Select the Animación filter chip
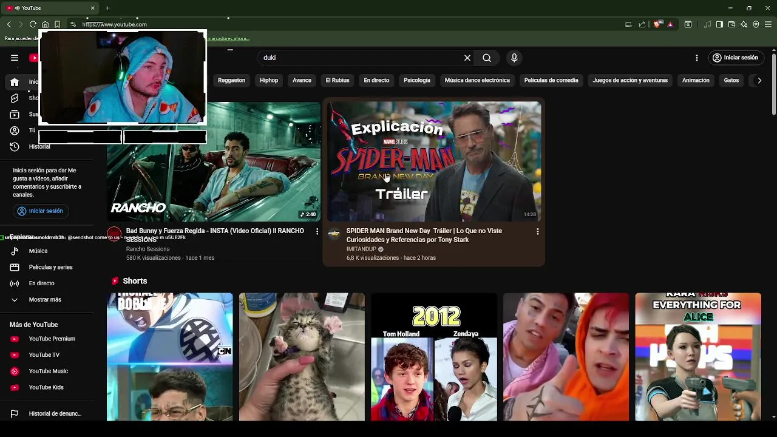 [696, 80]
